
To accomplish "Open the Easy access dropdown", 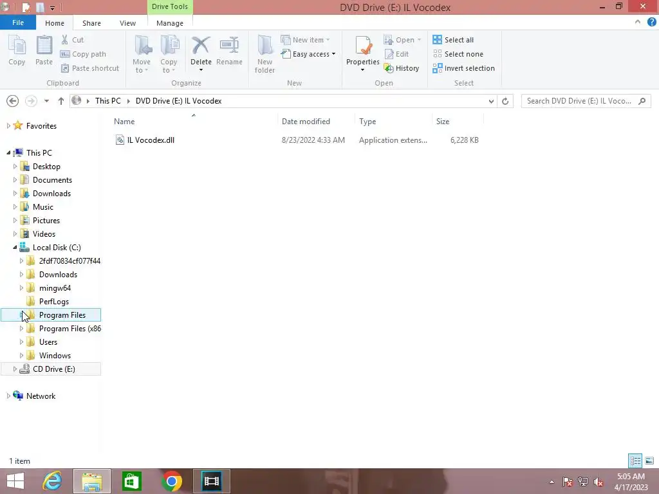I will tap(308, 54).
